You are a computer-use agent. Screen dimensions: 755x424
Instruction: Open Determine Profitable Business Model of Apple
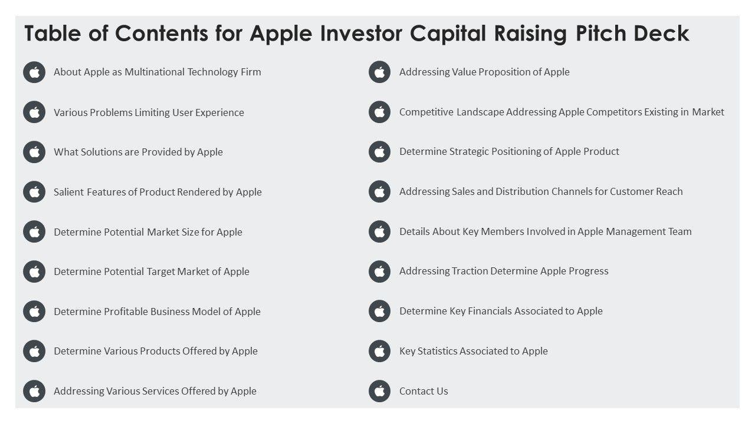157,312
